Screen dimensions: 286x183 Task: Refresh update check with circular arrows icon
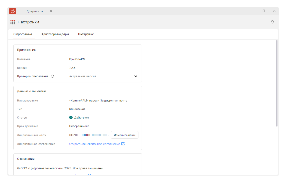(53, 76)
